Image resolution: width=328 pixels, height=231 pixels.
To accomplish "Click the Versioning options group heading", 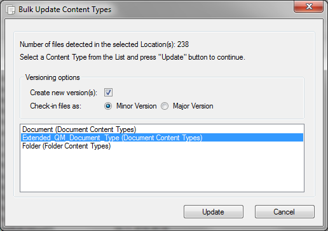I will click(53, 77).
